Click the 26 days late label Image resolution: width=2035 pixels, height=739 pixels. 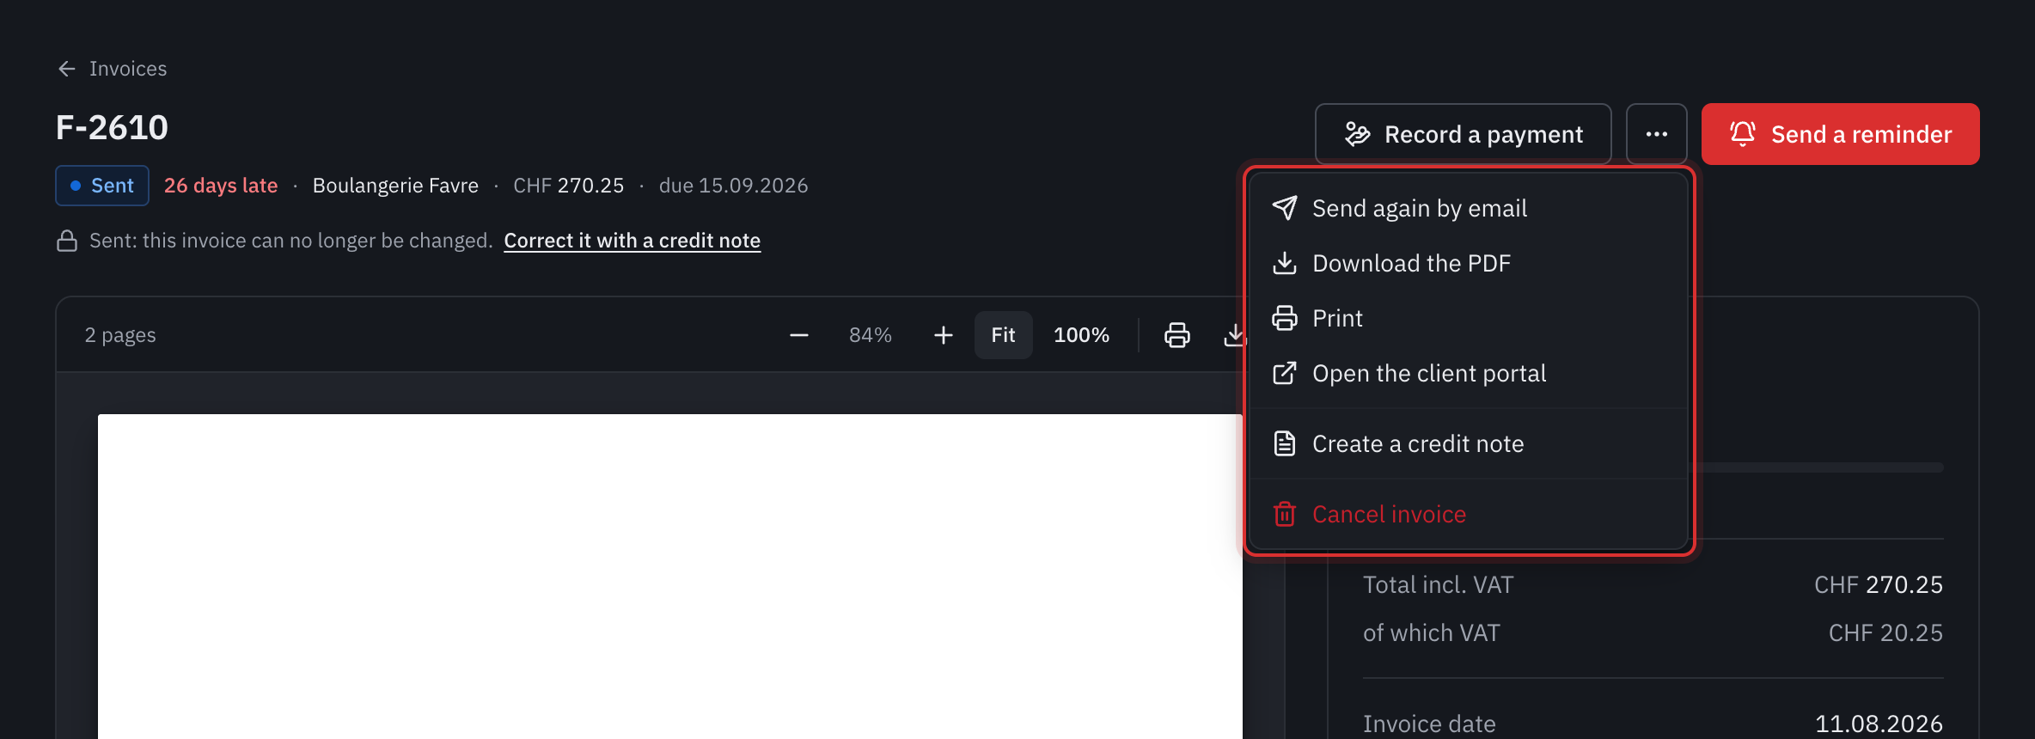(x=221, y=186)
